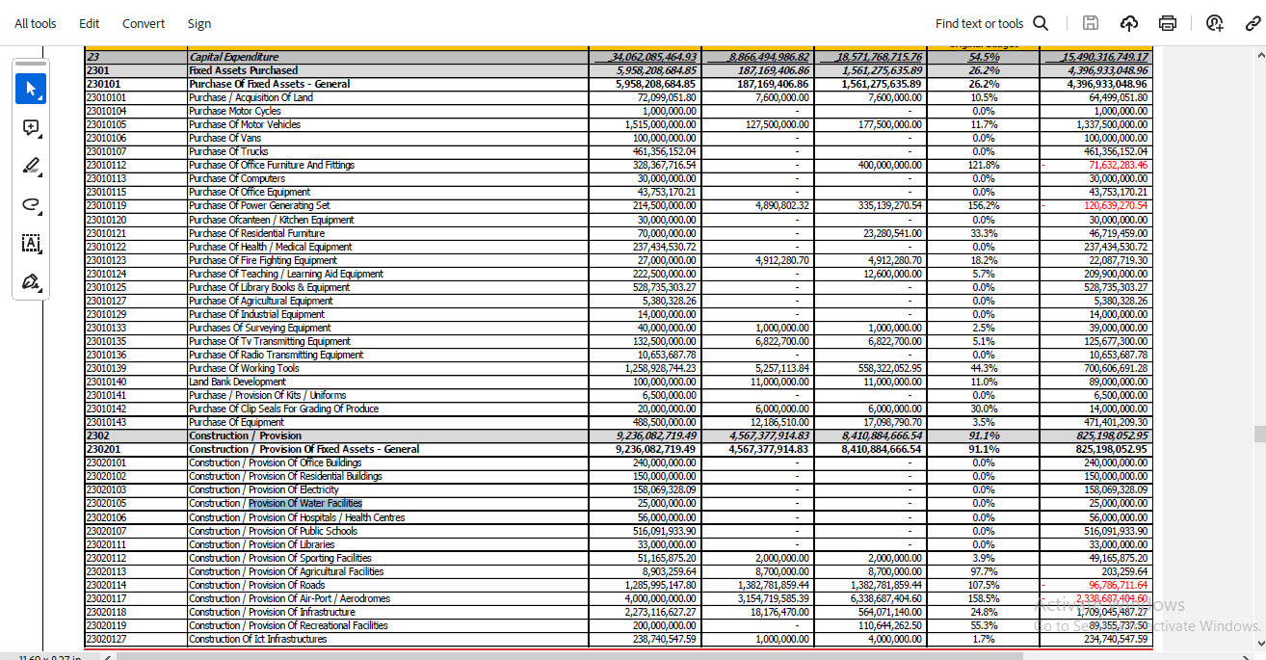
Task: Click 'Purchase Of Trucks' row text
Action: (x=228, y=151)
